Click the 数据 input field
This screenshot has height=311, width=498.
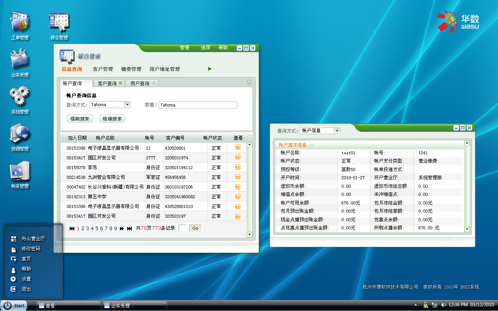198,105
